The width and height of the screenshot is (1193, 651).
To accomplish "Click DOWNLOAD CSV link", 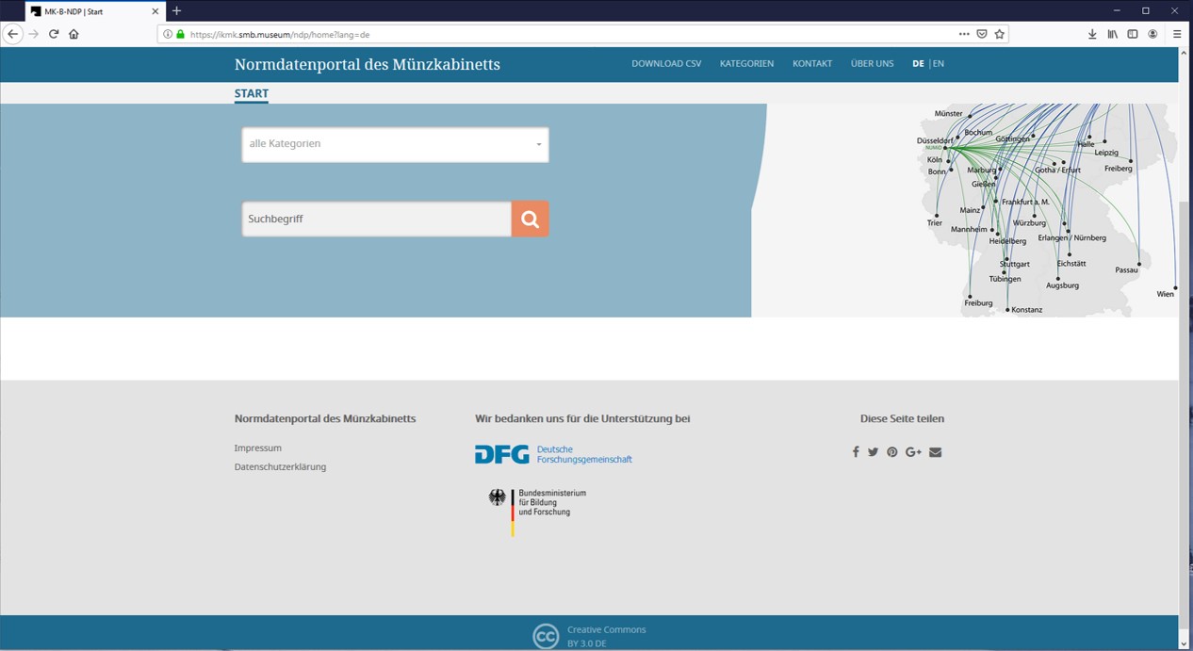I will [666, 64].
